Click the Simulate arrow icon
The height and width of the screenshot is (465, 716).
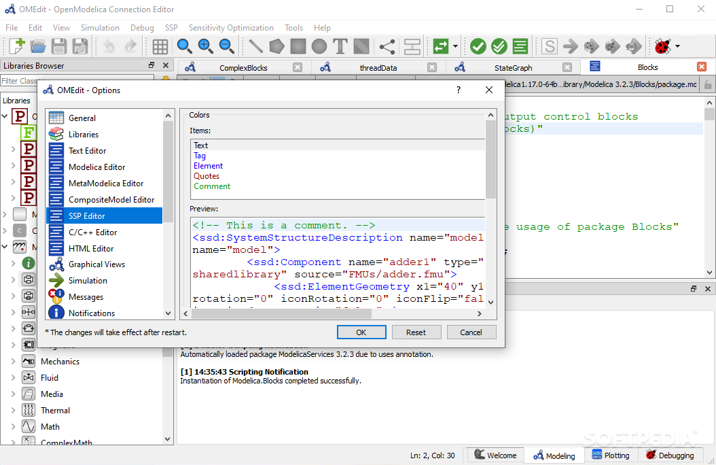click(x=571, y=46)
